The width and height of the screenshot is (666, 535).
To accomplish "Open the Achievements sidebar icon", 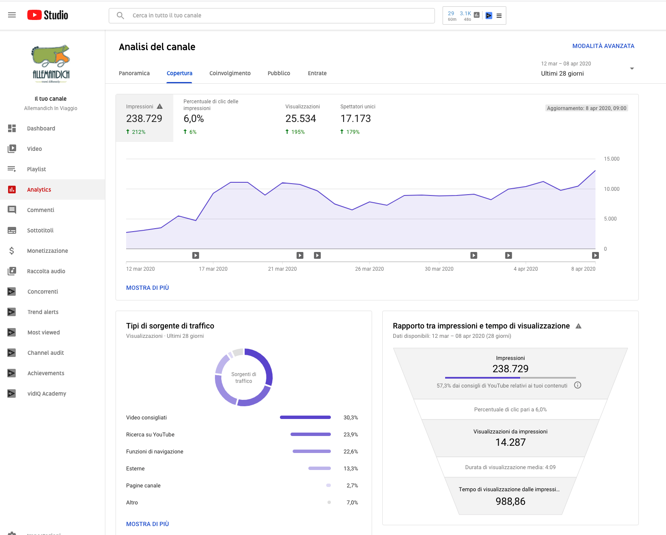I will coord(12,373).
